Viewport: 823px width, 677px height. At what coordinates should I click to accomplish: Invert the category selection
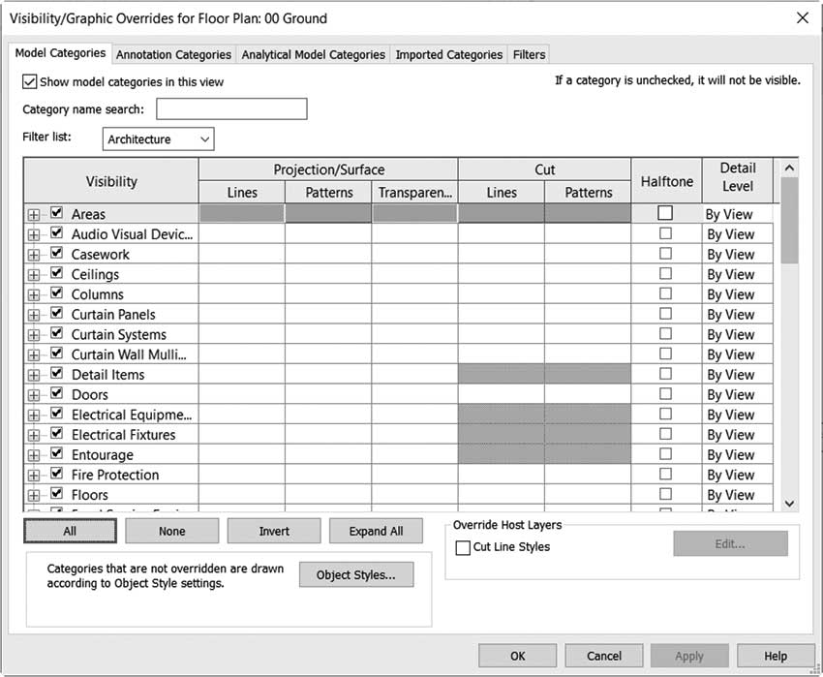pos(274,531)
